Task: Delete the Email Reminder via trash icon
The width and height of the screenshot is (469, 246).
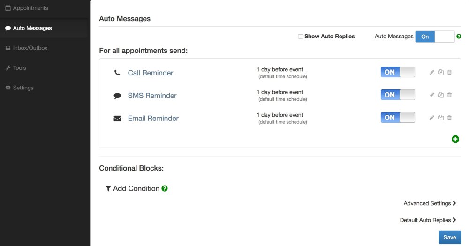Action: (449, 118)
